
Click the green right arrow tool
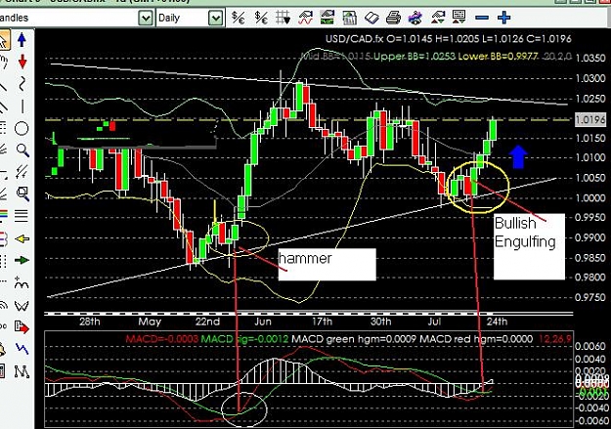(x=22, y=260)
